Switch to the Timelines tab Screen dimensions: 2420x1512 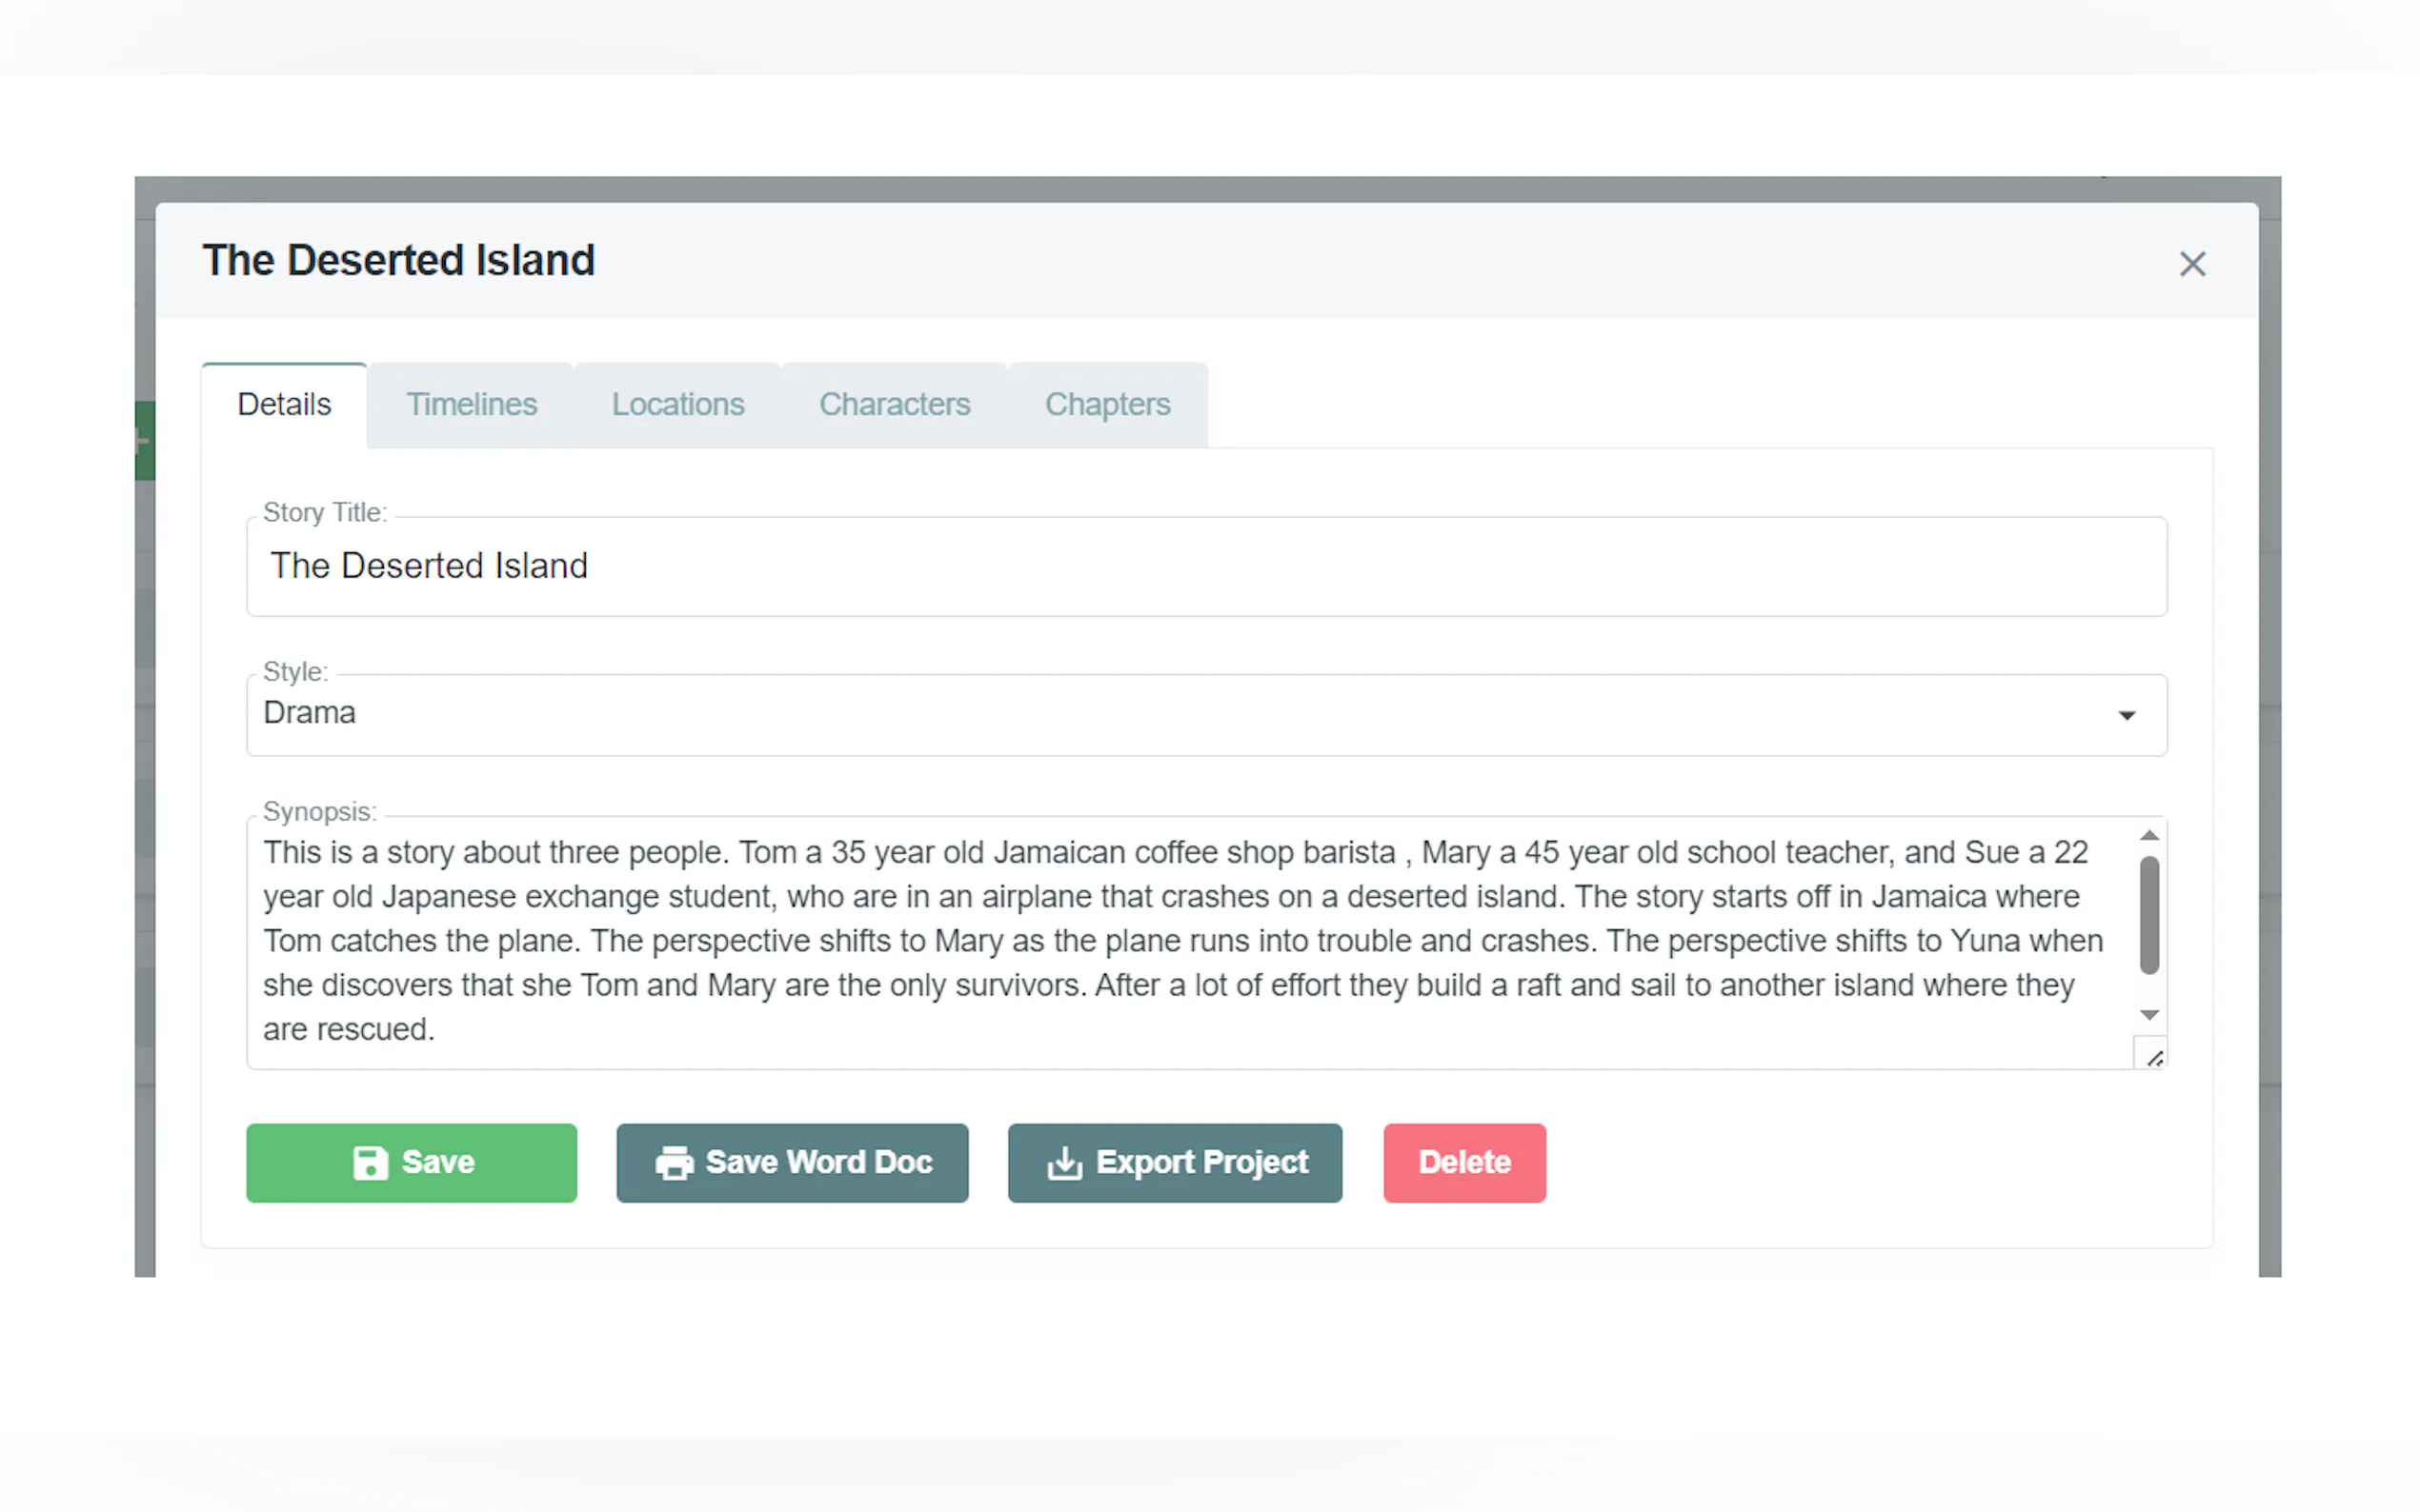coord(472,405)
